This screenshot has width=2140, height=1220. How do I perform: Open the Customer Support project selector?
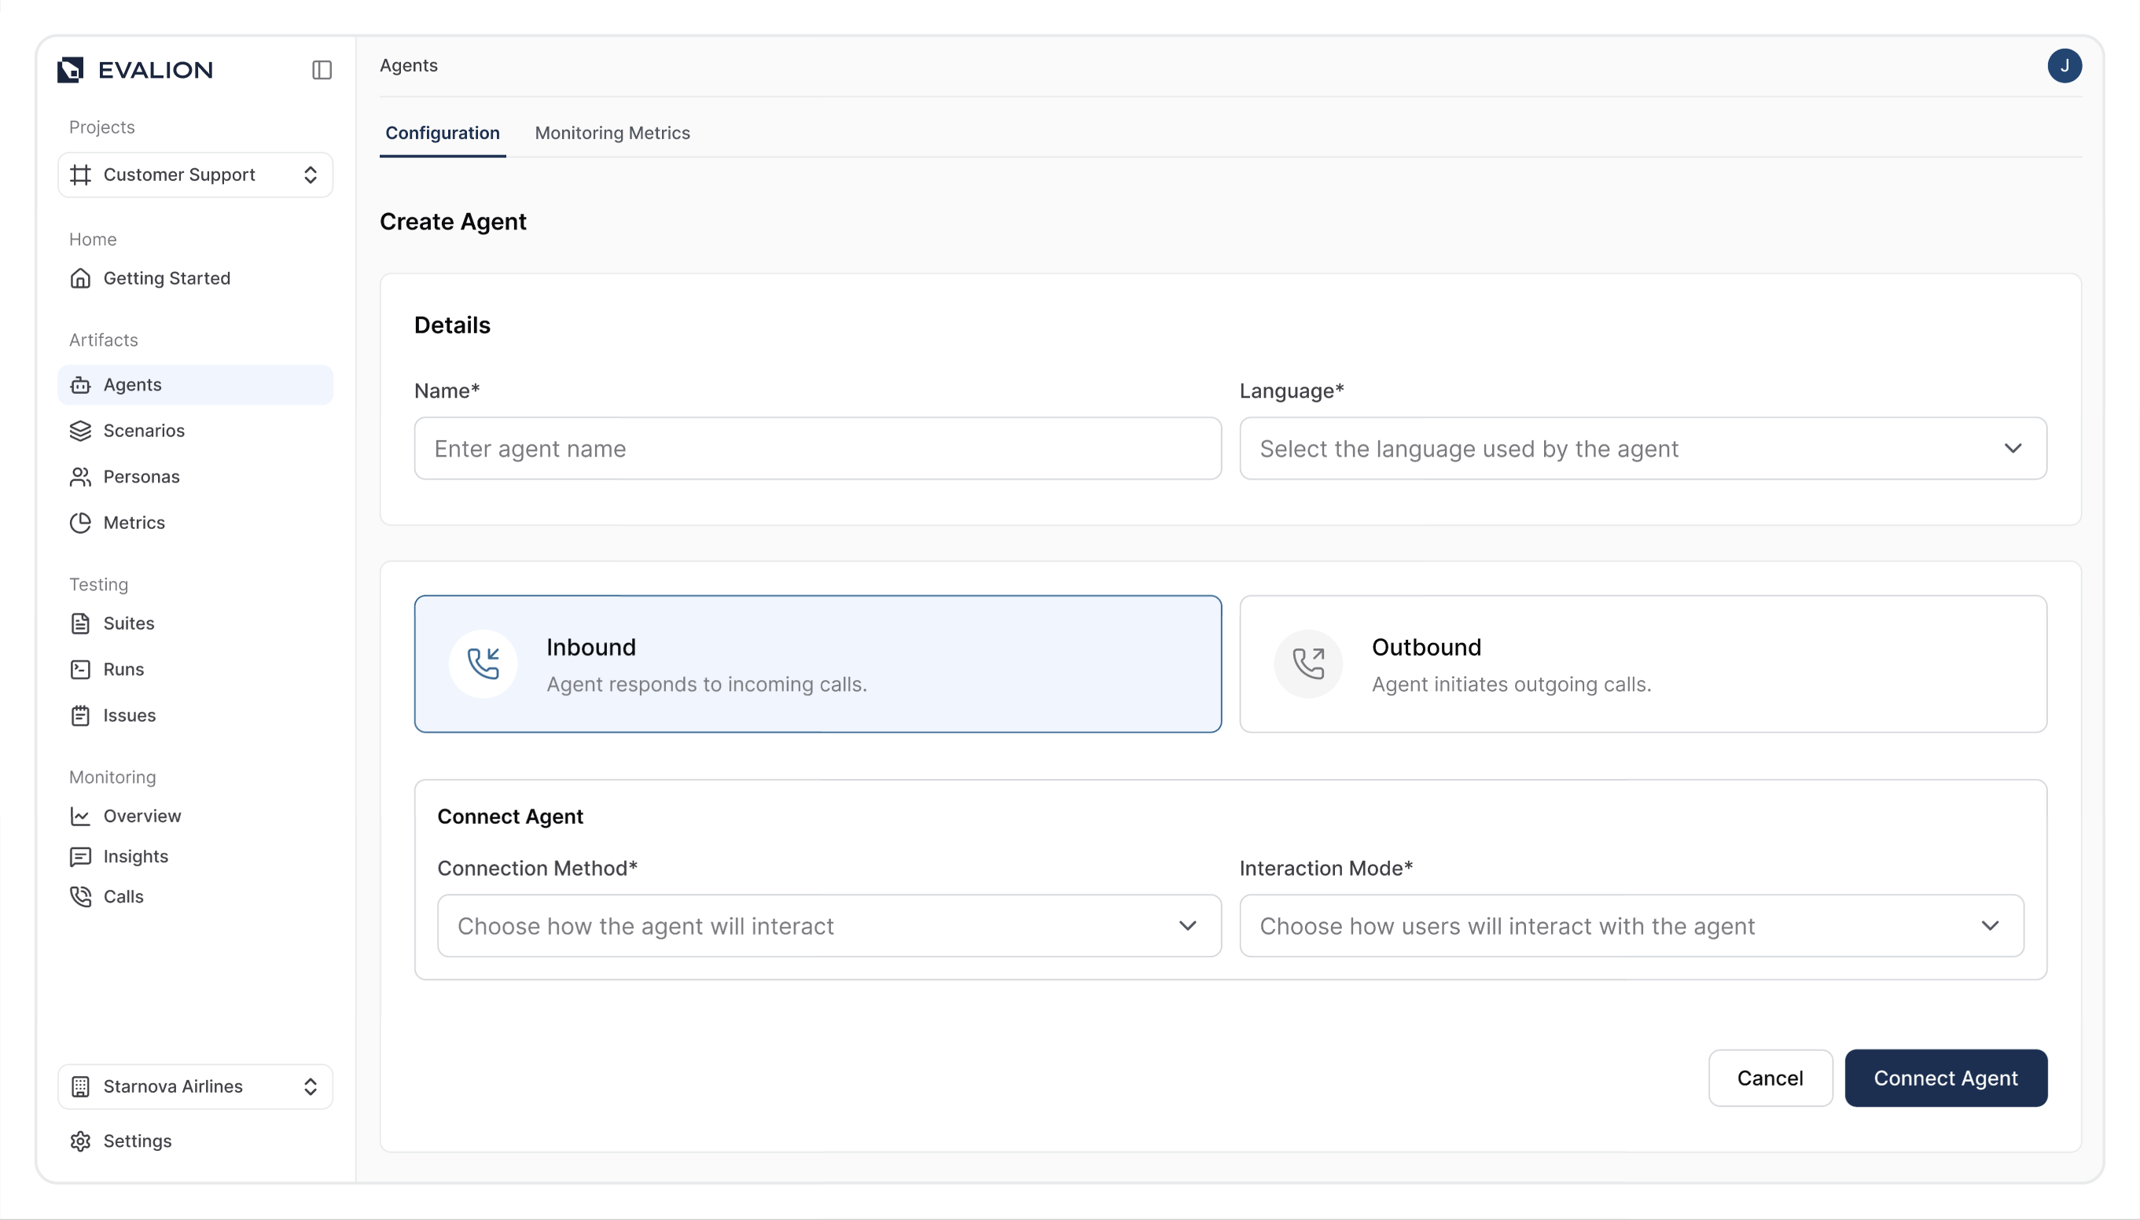tap(195, 175)
